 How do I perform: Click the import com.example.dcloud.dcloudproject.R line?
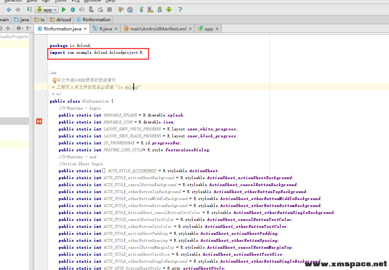97,53
